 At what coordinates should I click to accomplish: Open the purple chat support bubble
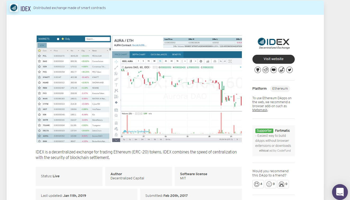(x=340, y=192)
